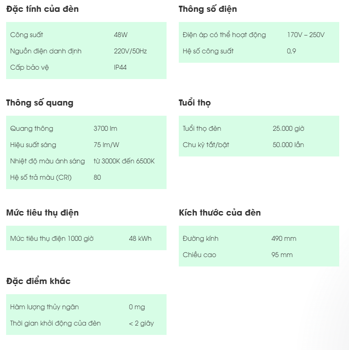The width and height of the screenshot is (349, 350).
Task: Select the 'Kích thước của đèn' heading
Action: pyautogui.click(x=219, y=213)
